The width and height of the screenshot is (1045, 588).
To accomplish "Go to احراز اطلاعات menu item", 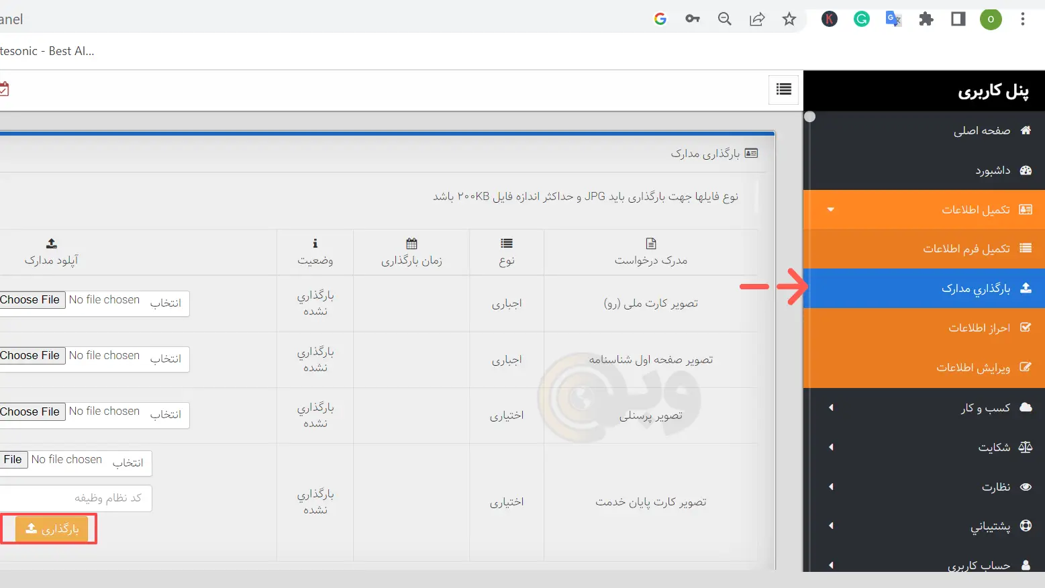I will 979,328.
